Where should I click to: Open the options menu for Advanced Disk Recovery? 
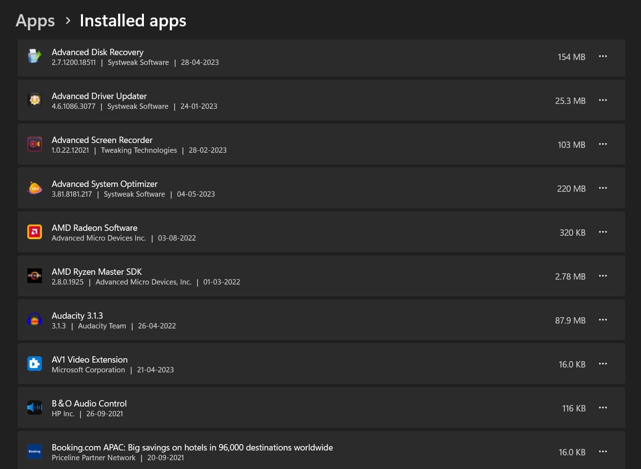(603, 56)
